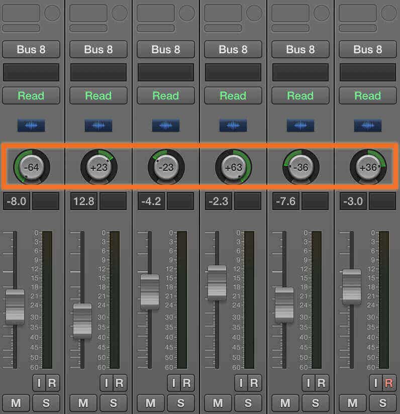Record-enable the -7.6 gain channel with R
Image resolution: width=400 pixels, height=414 pixels.
[322, 382]
